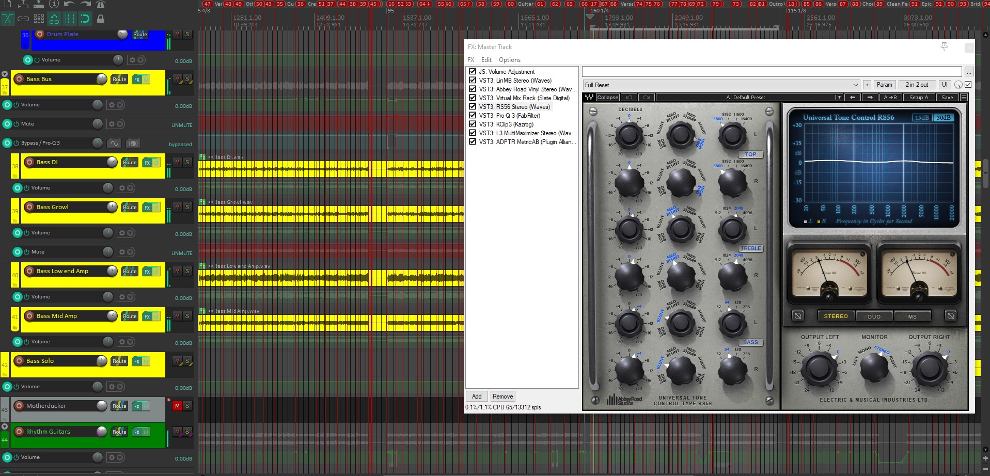The image size is (990, 476).
Task: Click the Waves plugin undo arrow
Action: point(629,97)
